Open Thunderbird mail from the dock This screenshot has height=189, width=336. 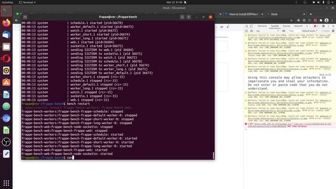click(6, 35)
